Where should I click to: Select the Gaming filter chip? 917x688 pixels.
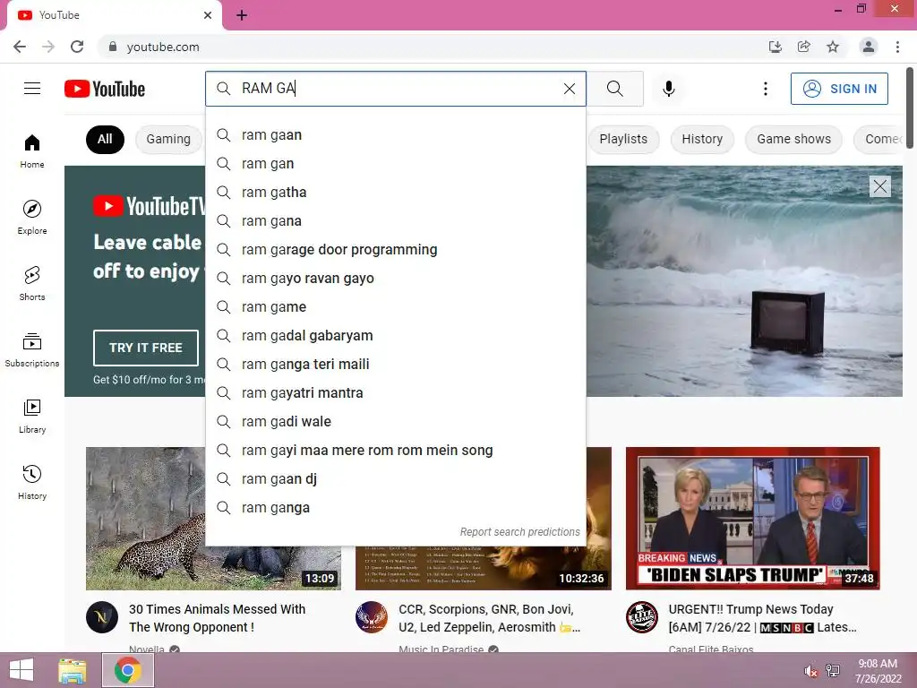click(x=168, y=139)
